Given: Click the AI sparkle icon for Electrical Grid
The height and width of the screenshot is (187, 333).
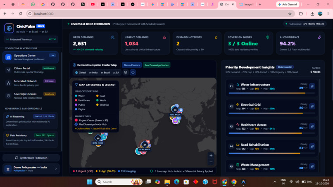Looking at the screenshot, I should (x=312, y=107).
